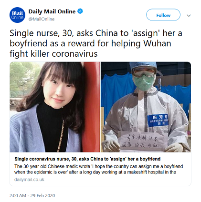Image resolution: width=201 pixels, height=202 pixels.
Task: Click the safety goggles on the nurse
Action: (x=144, y=71)
